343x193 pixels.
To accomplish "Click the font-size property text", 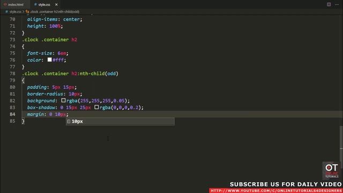I will coord(40,53).
